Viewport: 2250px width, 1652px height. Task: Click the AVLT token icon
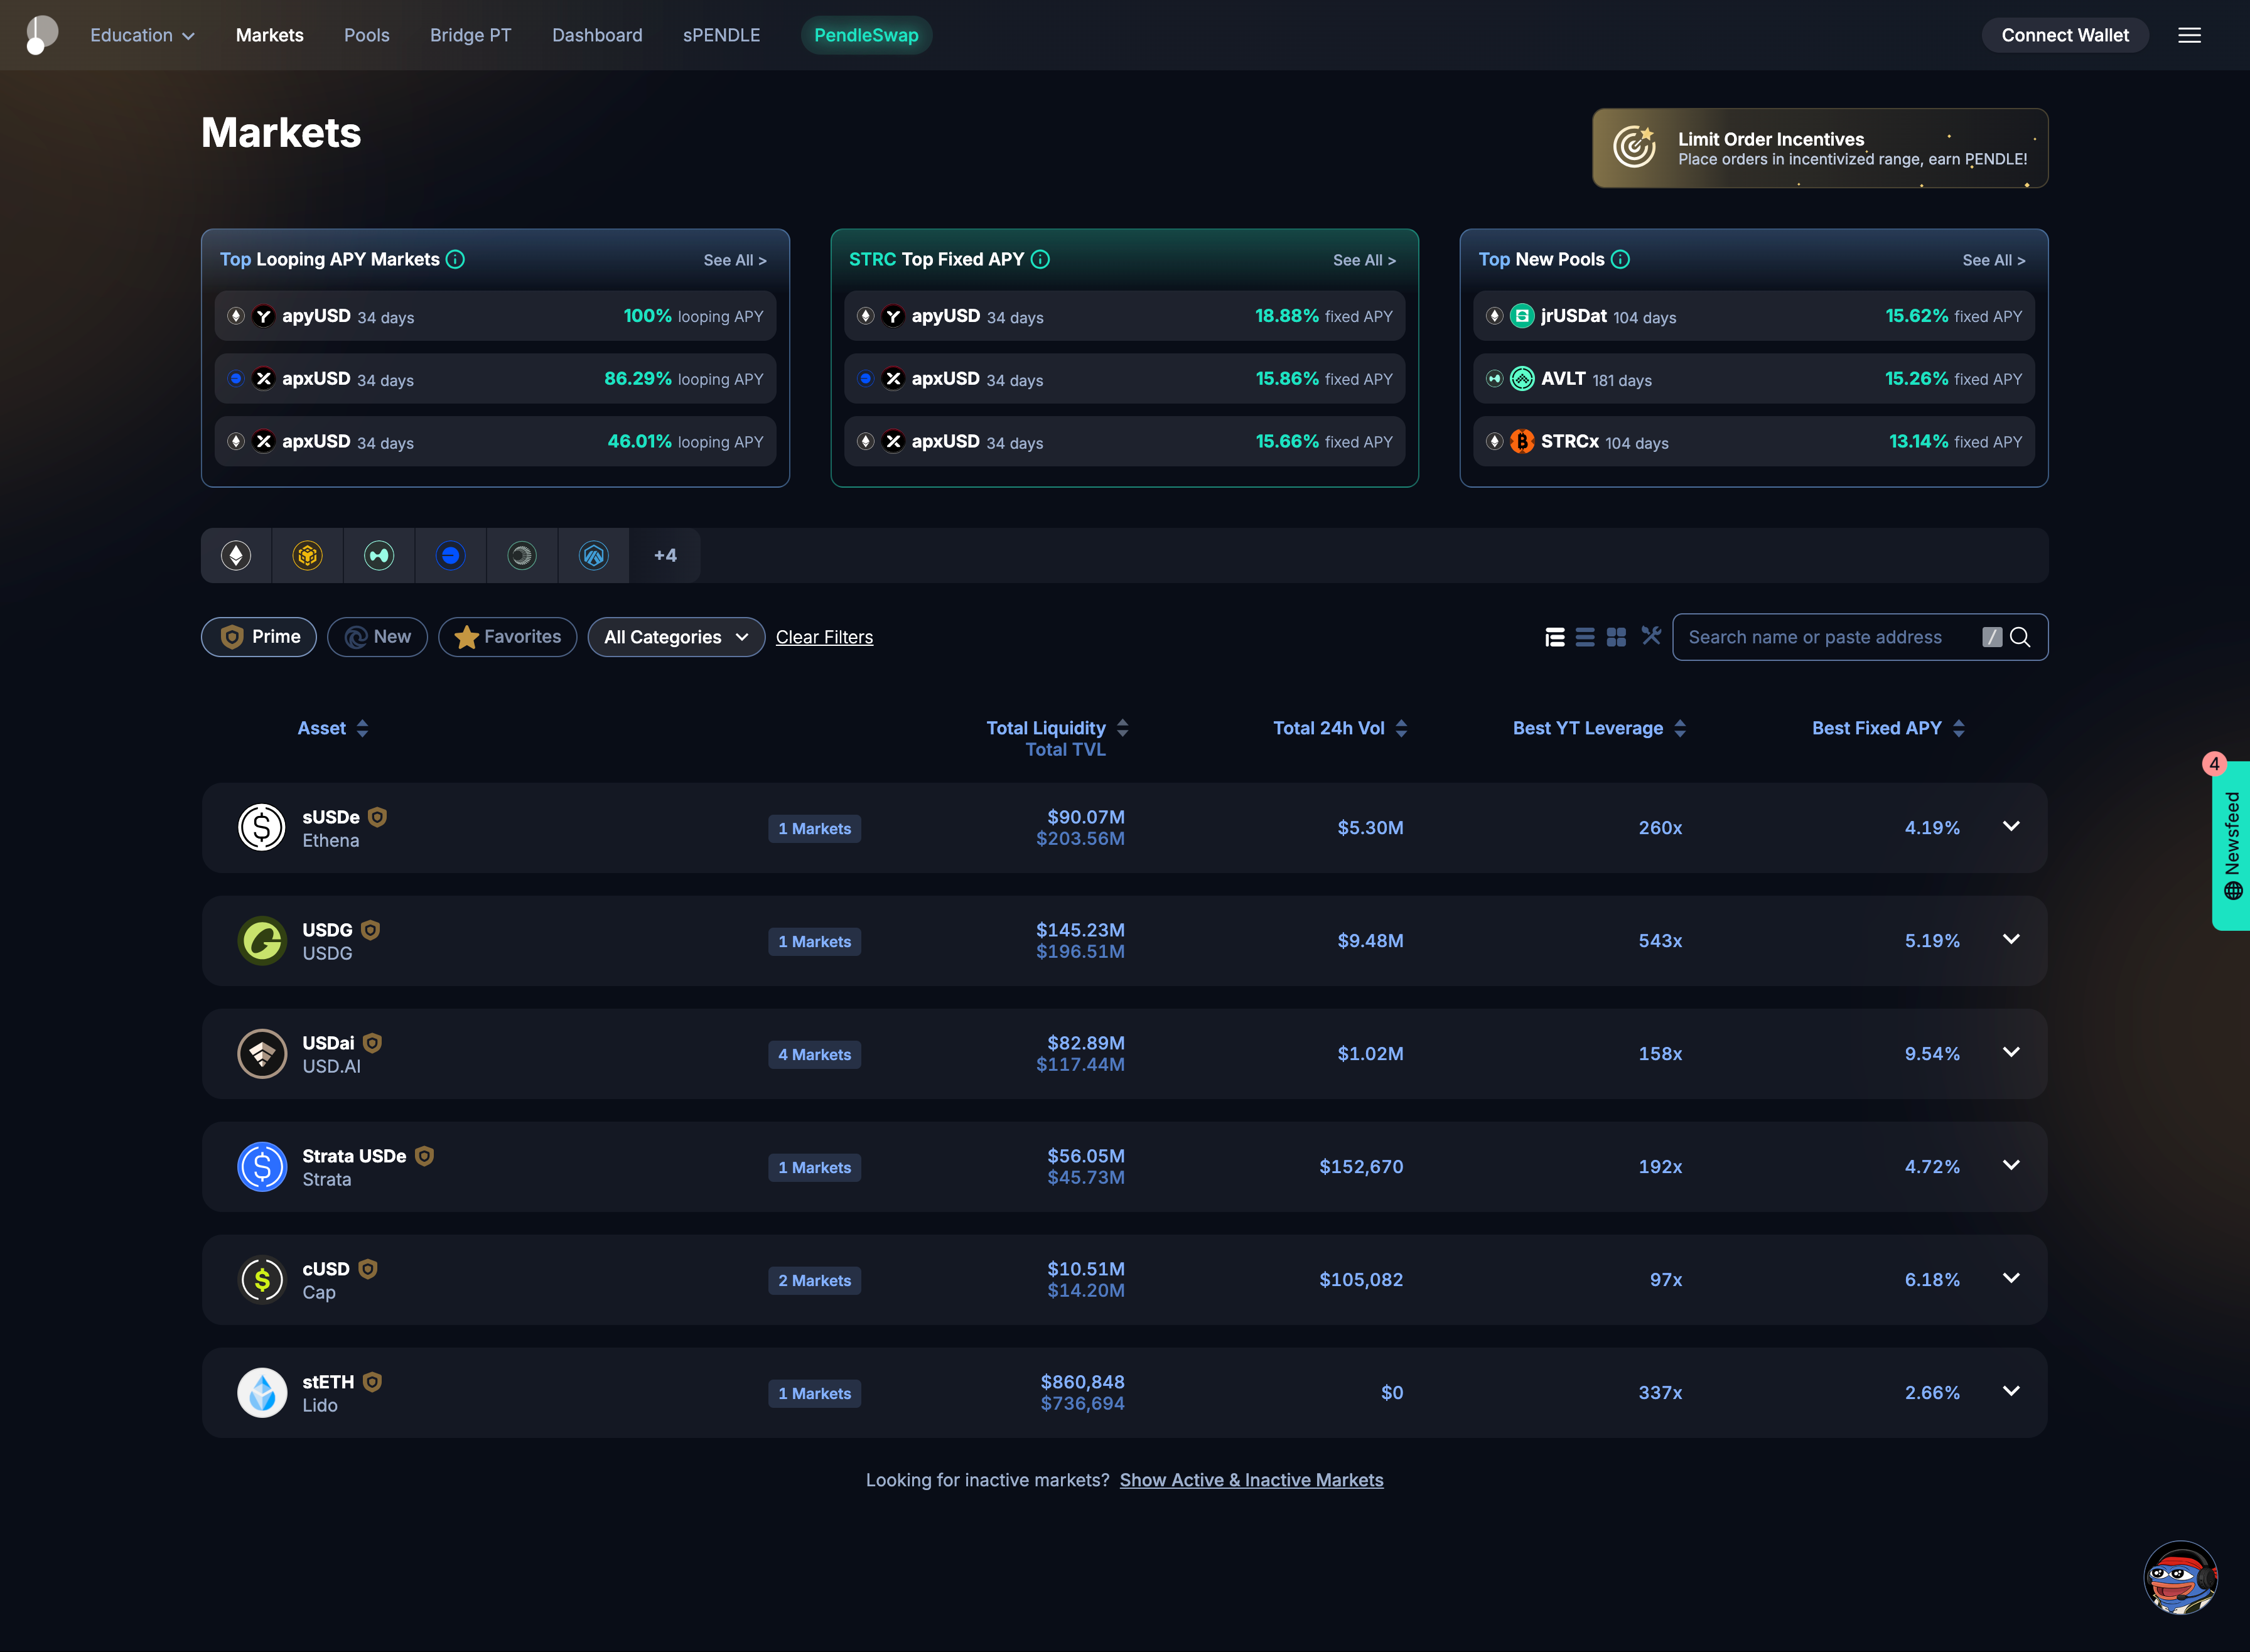click(1521, 379)
